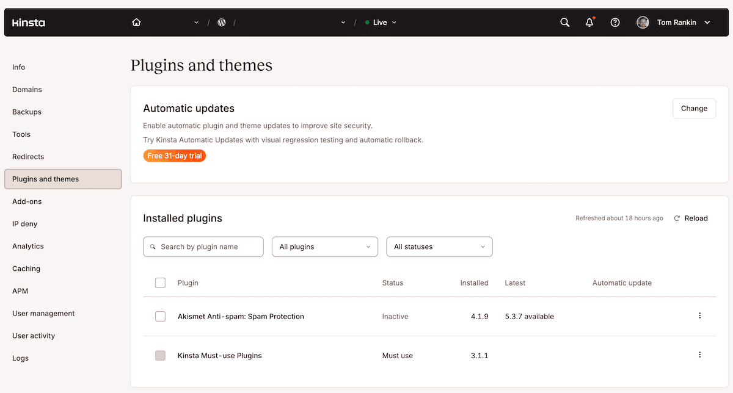733x393 pixels.
Task: Open Backups sidebar item
Action: click(x=27, y=112)
